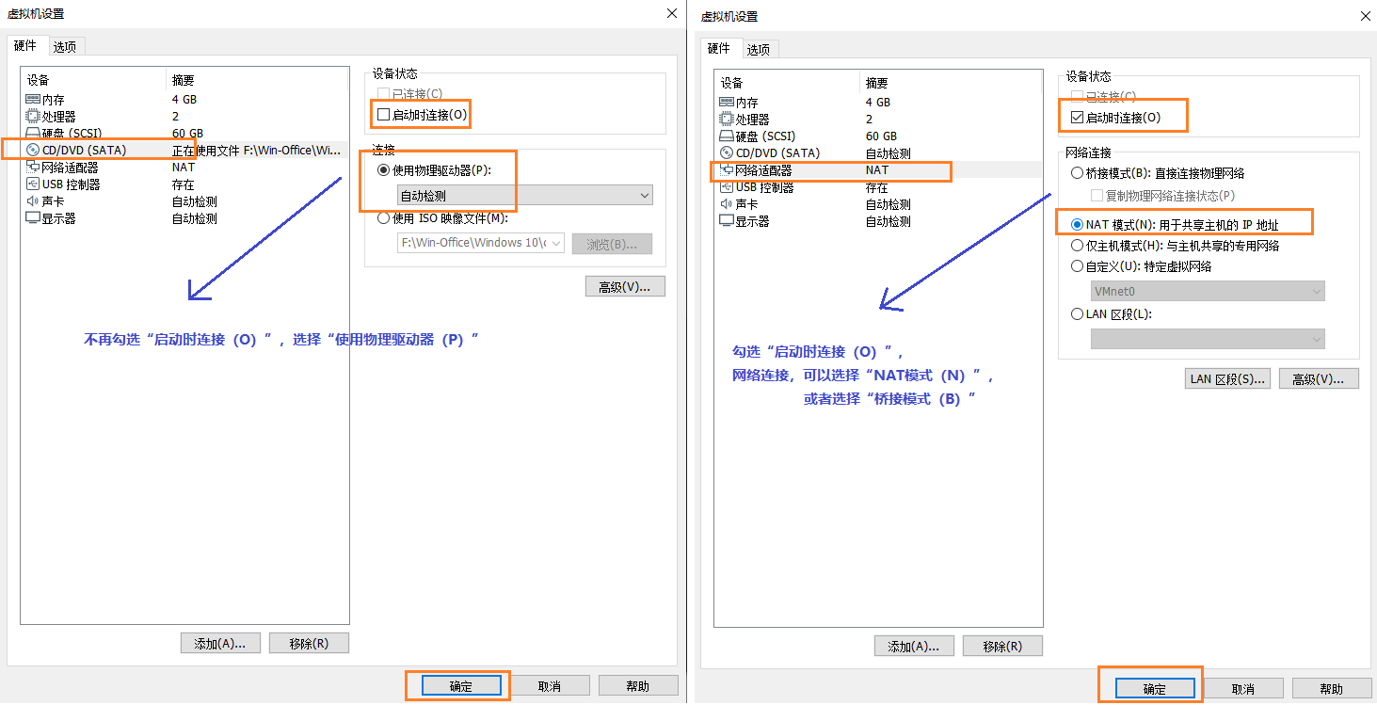The width and height of the screenshot is (1377, 705).
Task: Select 仅主机模式(H) radio button
Action: 1077,245
